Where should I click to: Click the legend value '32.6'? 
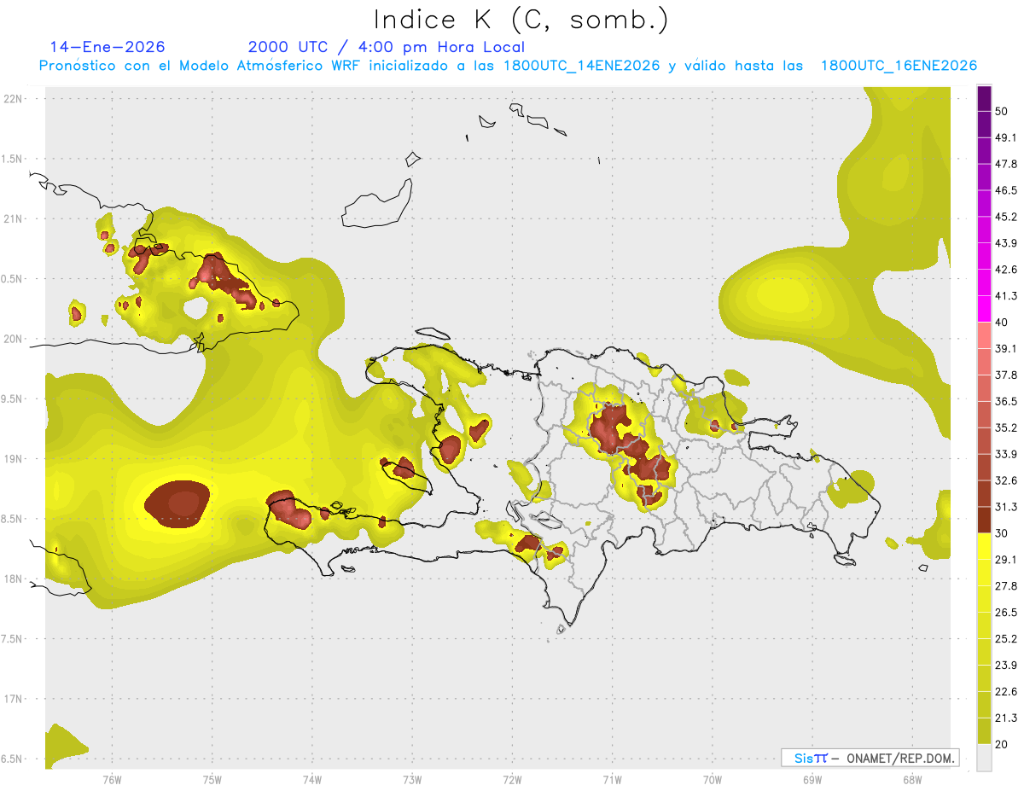(1006, 480)
